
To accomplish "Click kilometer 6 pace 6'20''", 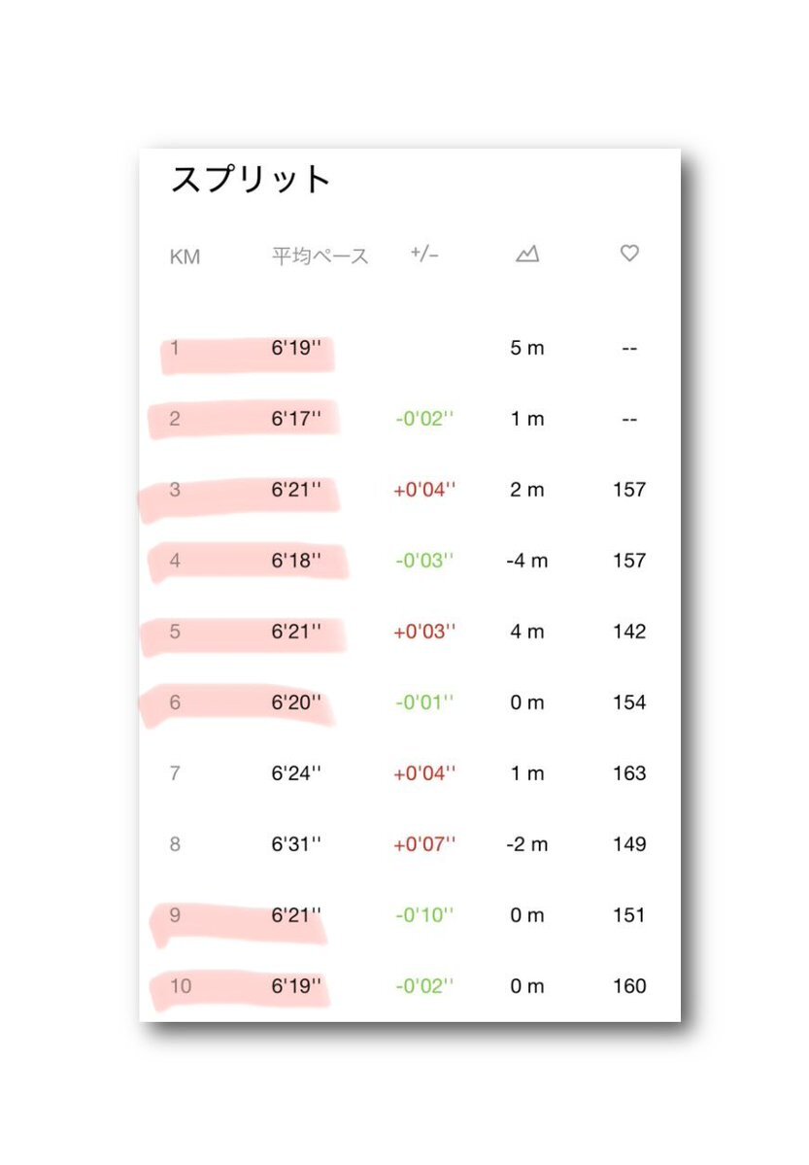I will click(x=296, y=702).
